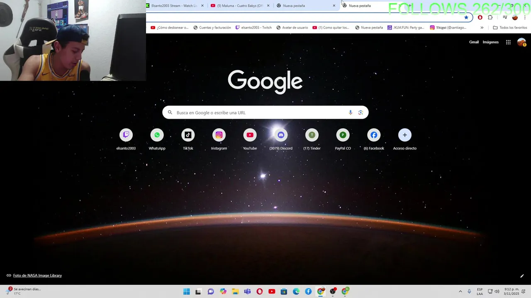Start voice search with the microphone icon
The width and height of the screenshot is (531, 298).
pyautogui.click(x=351, y=113)
